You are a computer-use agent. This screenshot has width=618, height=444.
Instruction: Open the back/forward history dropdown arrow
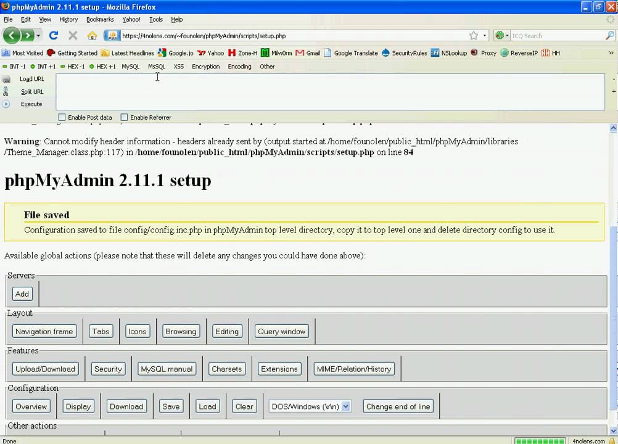[x=38, y=36]
